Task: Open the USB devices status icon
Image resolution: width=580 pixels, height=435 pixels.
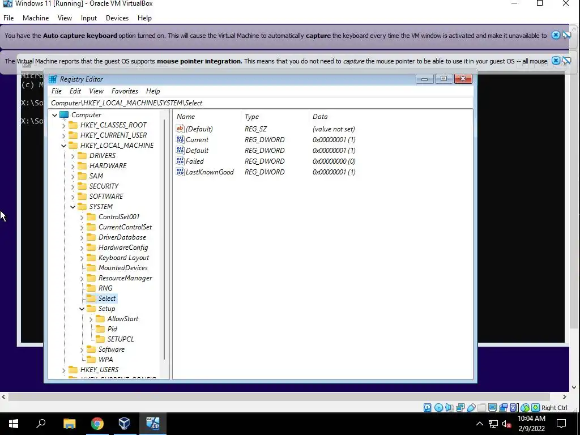Action: pyautogui.click(x=471, y=408)
